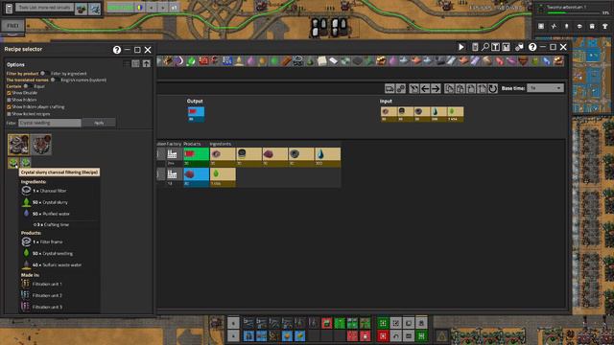Select the second recipe group thumbnail

40,145
